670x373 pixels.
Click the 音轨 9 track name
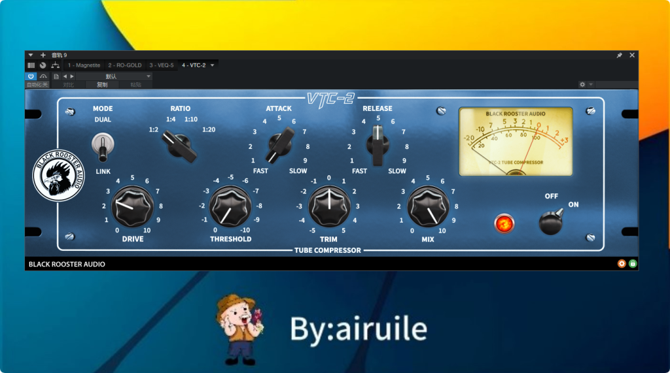pos(59,55)
